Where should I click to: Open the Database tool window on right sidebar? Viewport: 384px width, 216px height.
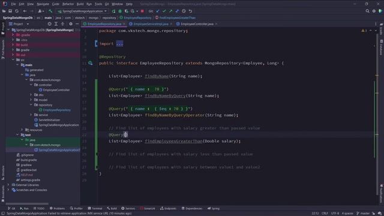pyautogui.click(x=382, y=47)
